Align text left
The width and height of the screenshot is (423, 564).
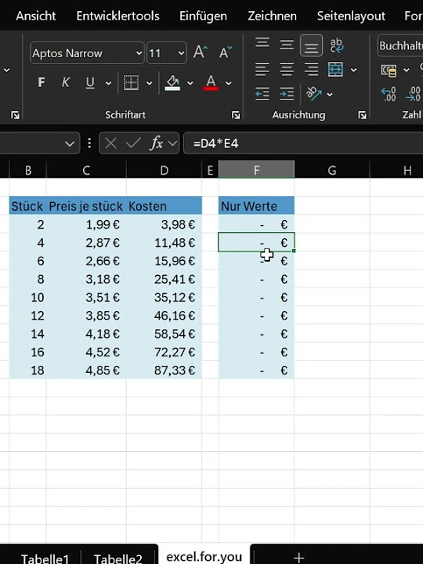[262, 69]
